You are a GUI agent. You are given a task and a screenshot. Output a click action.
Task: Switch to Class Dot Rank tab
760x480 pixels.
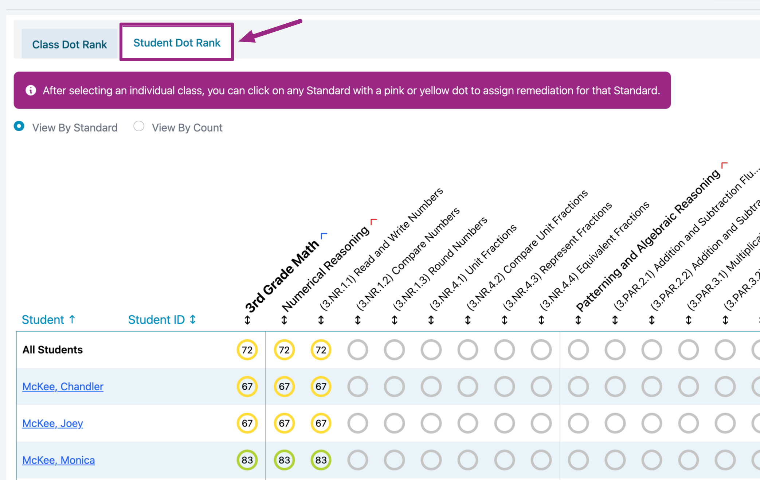tap(70, 44)
